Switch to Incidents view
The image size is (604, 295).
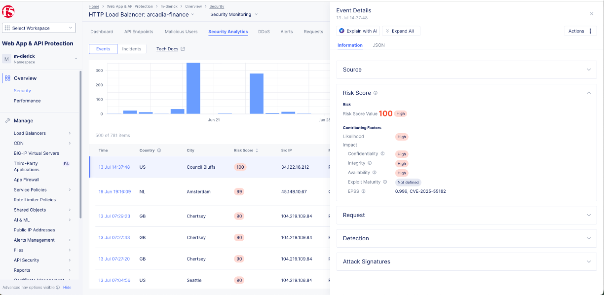click(132, 49)
